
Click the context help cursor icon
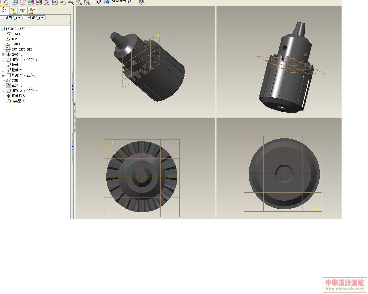(99, 2)
